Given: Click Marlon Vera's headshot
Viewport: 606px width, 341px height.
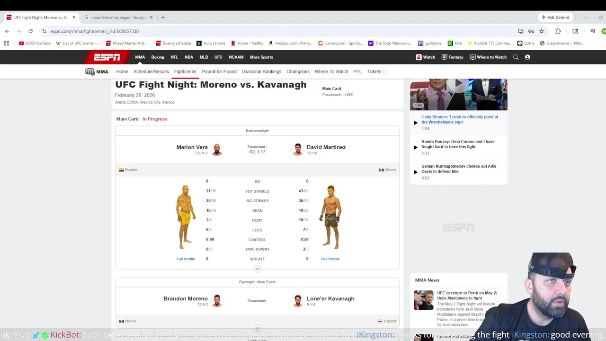Looking at the screenshot, I should (x=217, y=150).
